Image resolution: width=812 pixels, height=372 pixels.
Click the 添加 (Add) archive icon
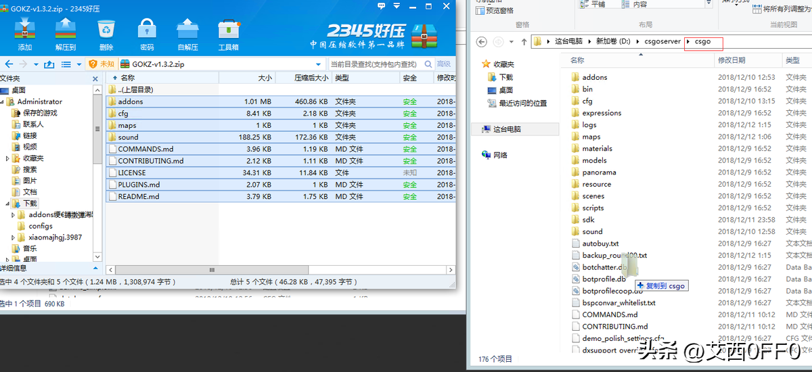(x=25, y=30)
